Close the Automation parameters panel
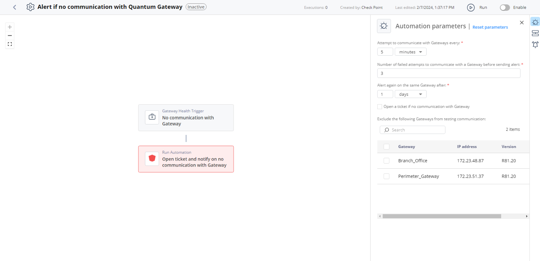 pos(522,23)
